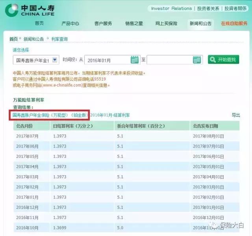Go to 首页 in the breadcrumb
The height and width of the screenshot is (236, 252).
[x=13, y=39]
